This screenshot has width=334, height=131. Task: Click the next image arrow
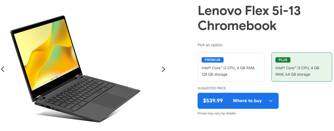[163, 69]
